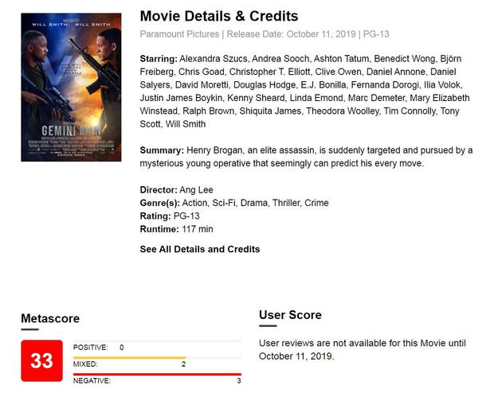Click the red Negative reviews bar
The height and width of the screenshot is (401, 494).
(157, 374)
